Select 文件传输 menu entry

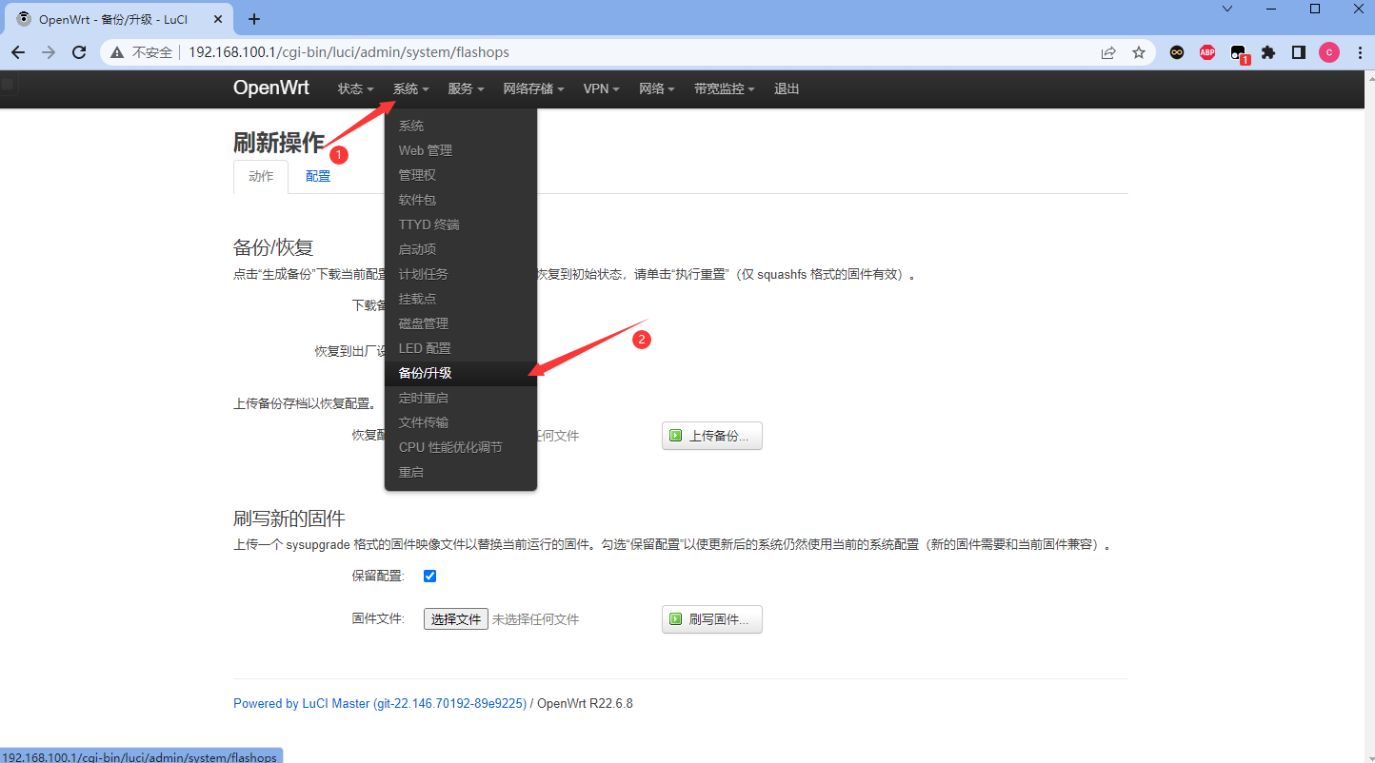(x=461, y=422)
